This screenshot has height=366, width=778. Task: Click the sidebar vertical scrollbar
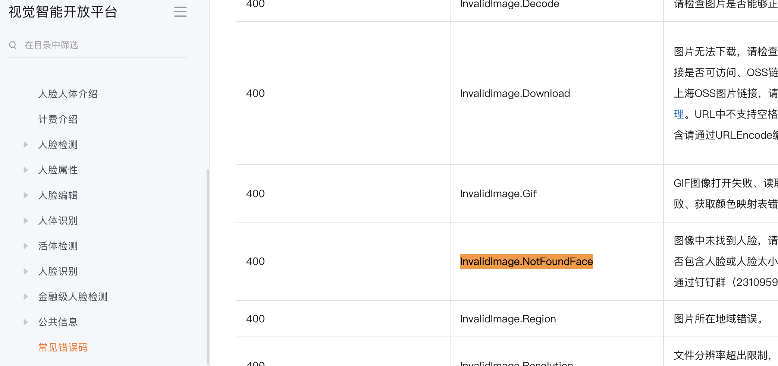(207, 261)
